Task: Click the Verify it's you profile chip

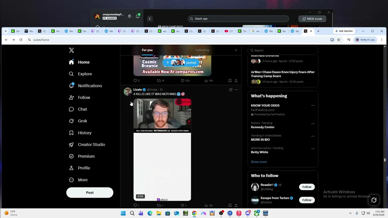Action: 365,40
